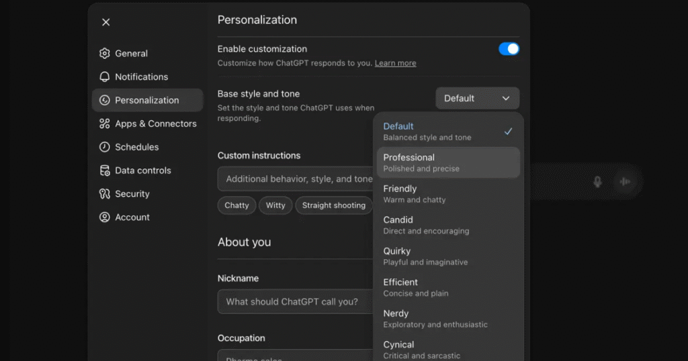The width and height of the screenshot is (688, 361).
Task: Click the Security key icon
Action: 104,194
